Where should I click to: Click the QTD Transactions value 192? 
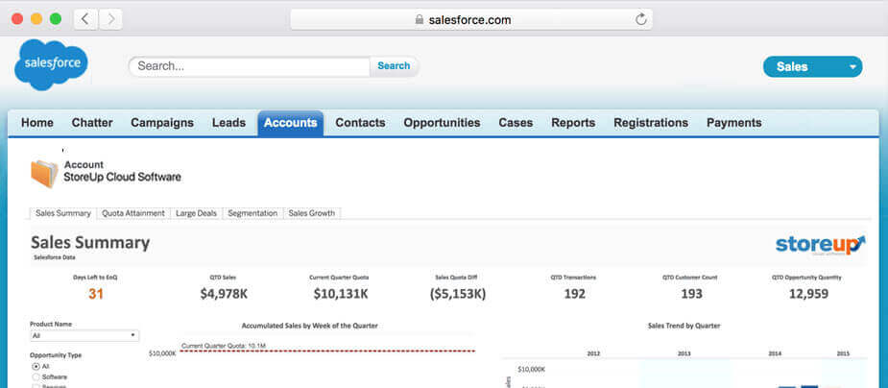[574, 294]
